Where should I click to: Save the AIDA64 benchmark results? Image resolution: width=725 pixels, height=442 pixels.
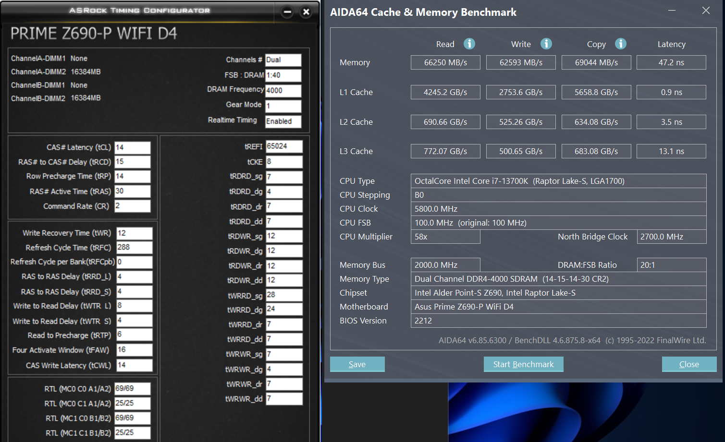357,364
